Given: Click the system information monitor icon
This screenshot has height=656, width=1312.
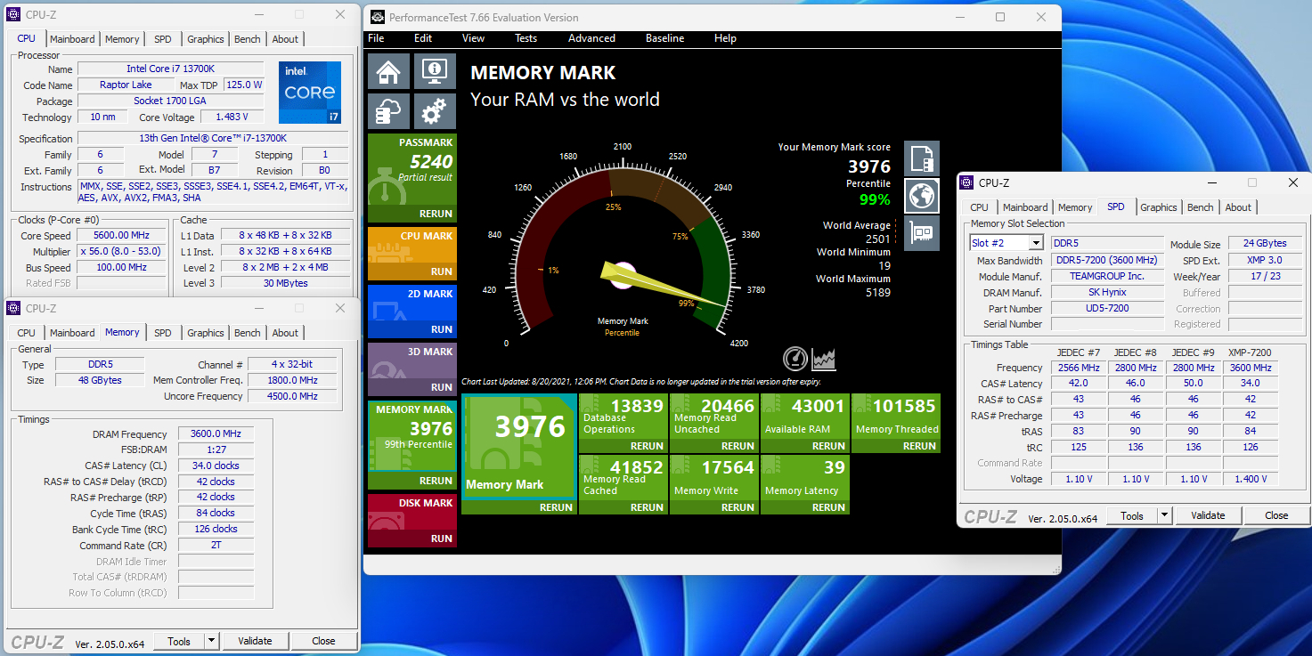Looking at the screenshot, I should click(x=435, y=71).
